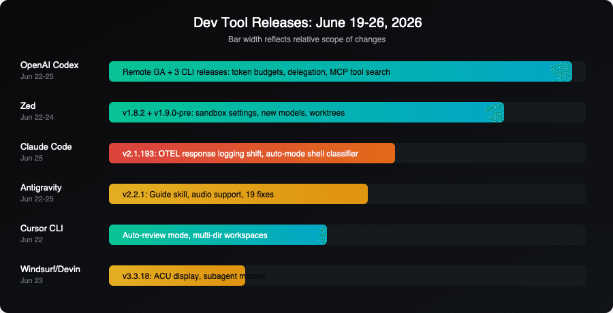Click the 'Jun 22-24' date under Zed
The height and width of the screenshot is (313, 613).
click(37, 117)
